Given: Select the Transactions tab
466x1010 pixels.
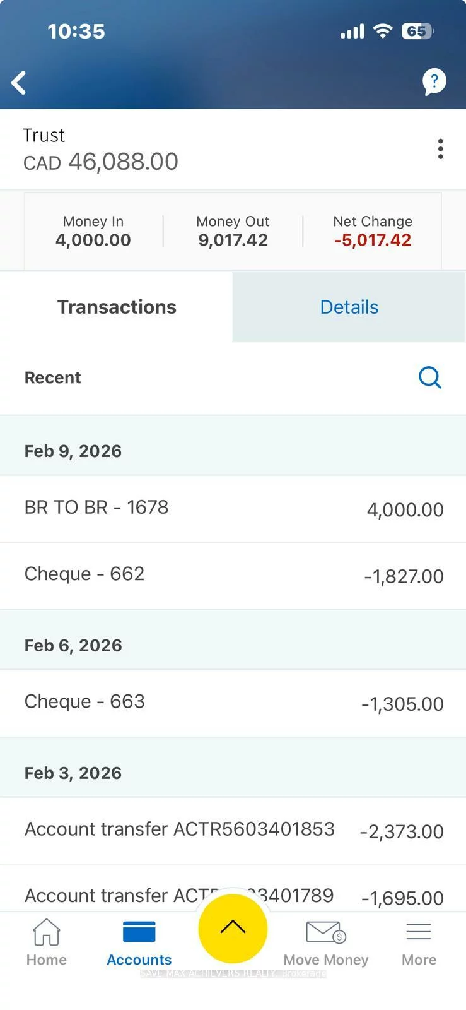Looking at the screenshot, I should coord(117,307).
